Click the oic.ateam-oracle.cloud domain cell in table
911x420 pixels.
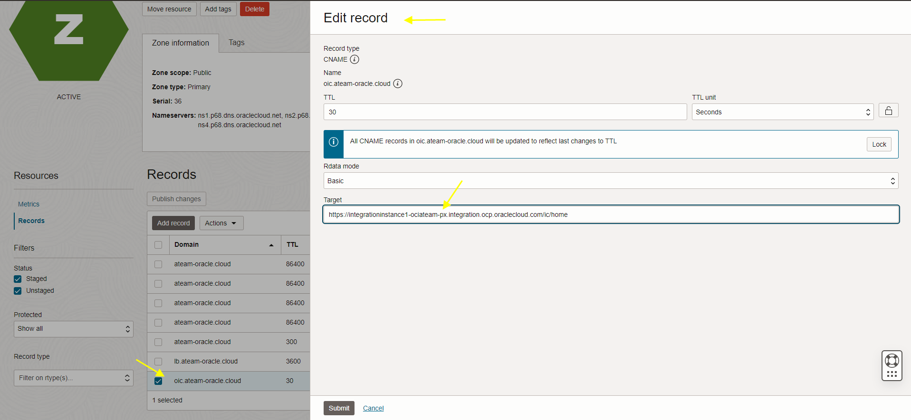pyautogui.click(x=207, y=381)
